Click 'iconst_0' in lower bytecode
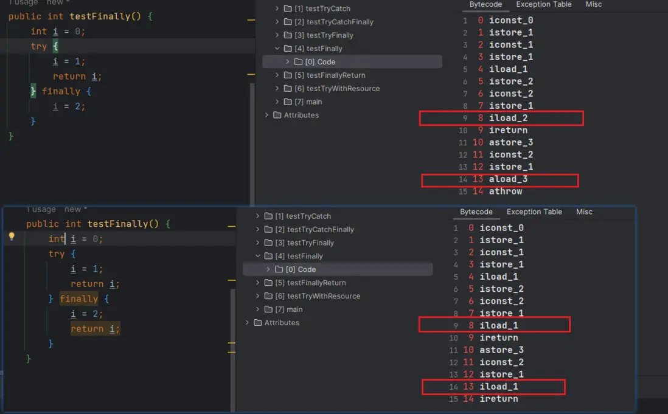The image size is (668, 414). (x=501, y=228)
